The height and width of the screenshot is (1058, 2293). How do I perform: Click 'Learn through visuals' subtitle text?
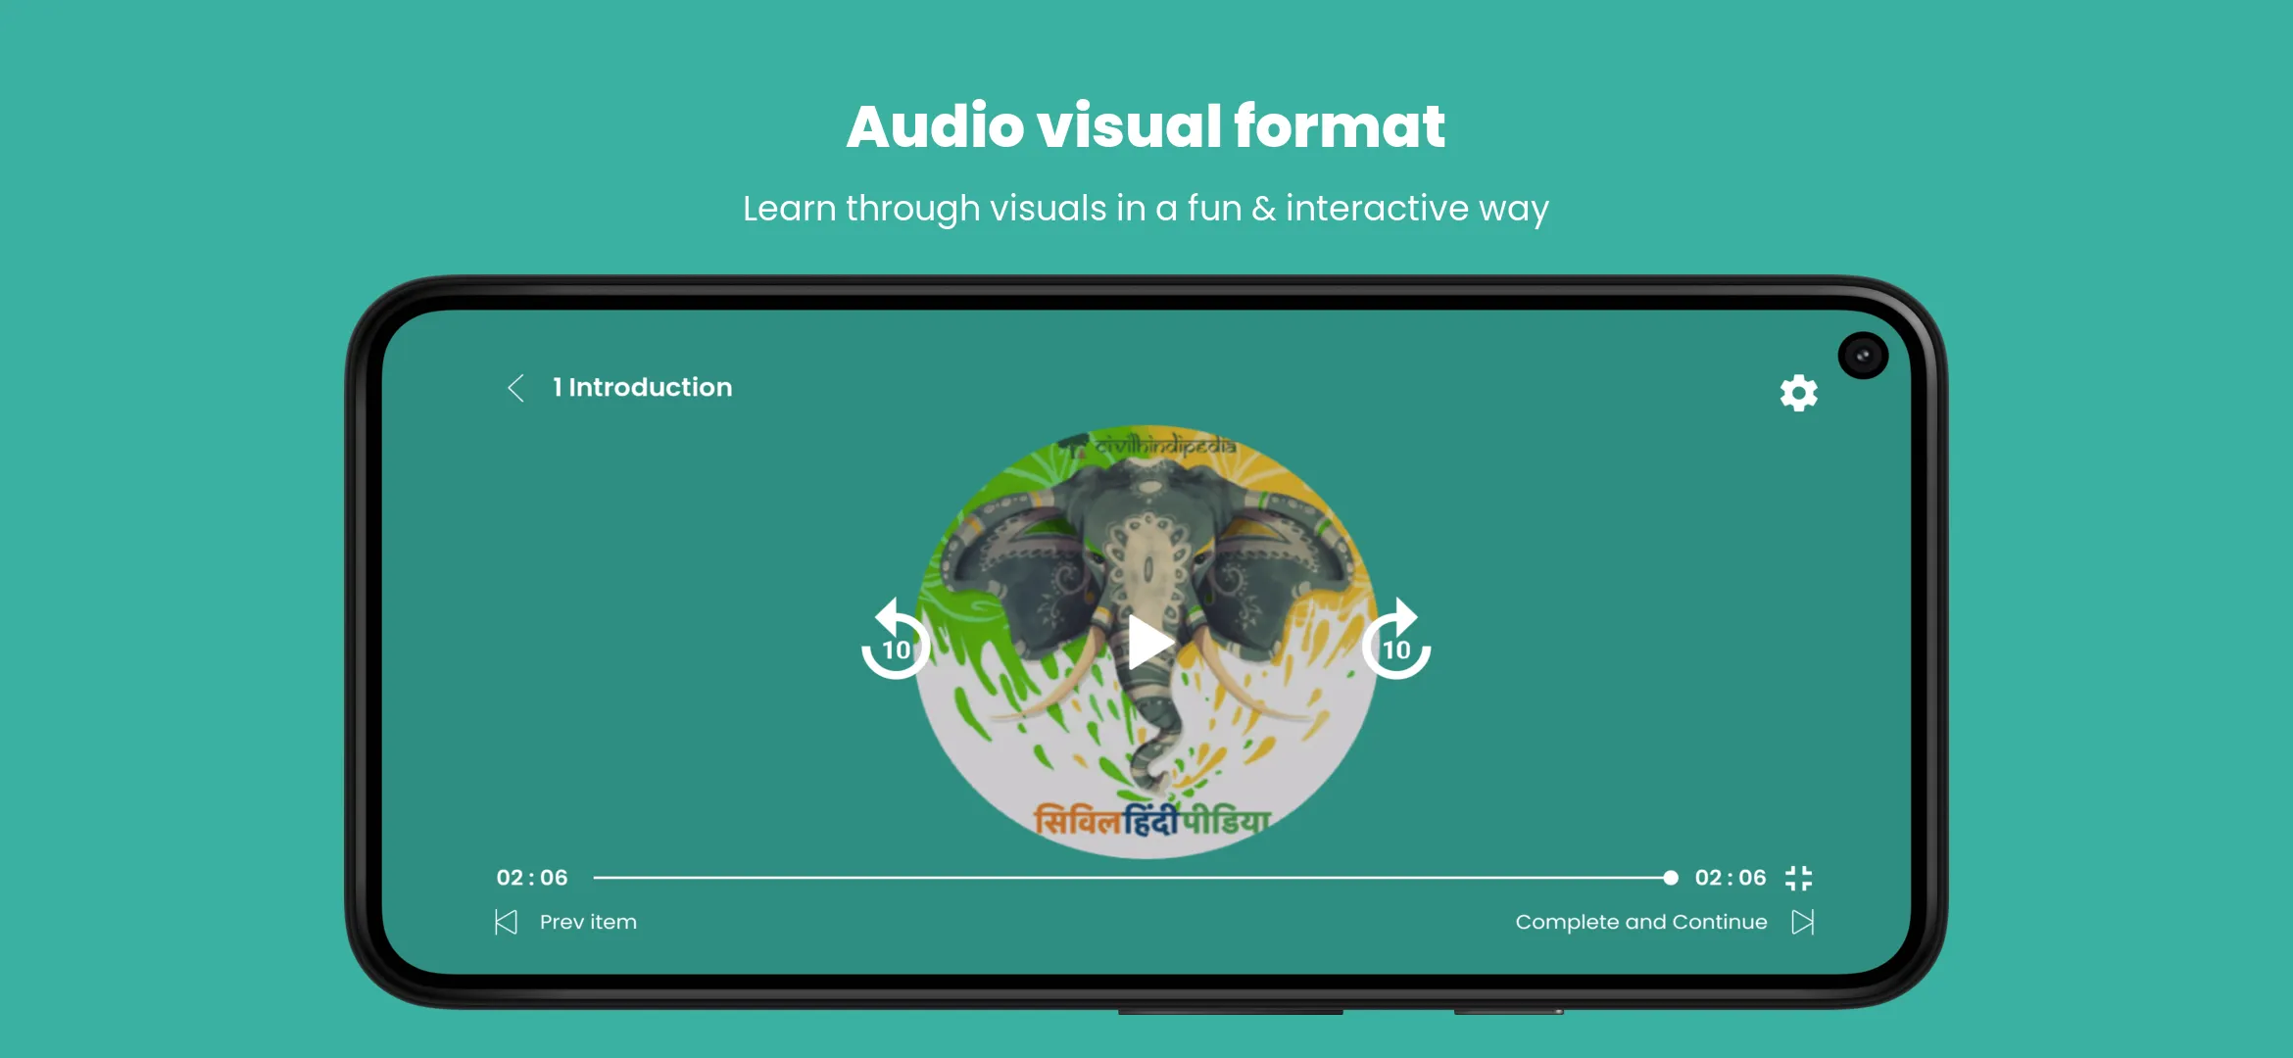tap(1146, 209)
